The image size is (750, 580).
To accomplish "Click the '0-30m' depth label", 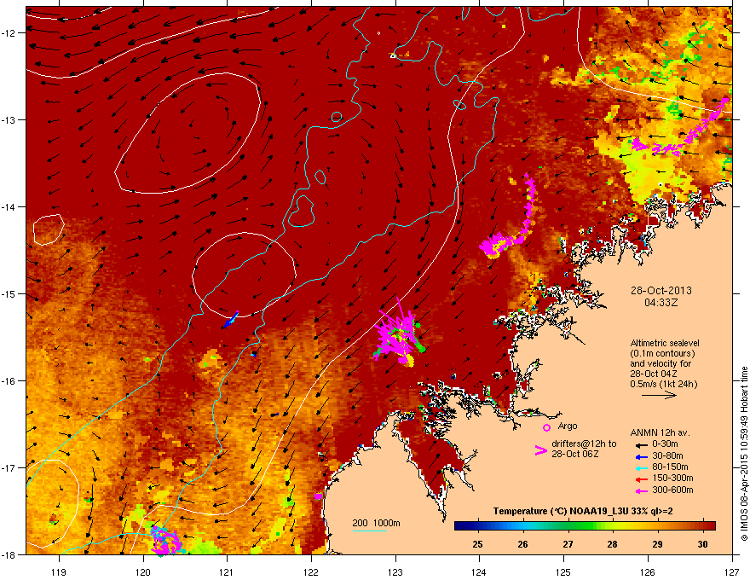I will (665, 444).
